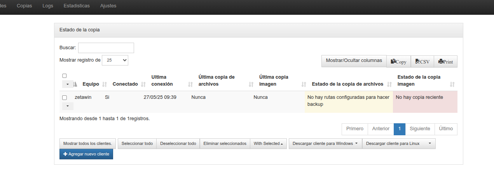Focus the Buscar search field
Viewport: 494px width, 188px height.
point(106,48)
